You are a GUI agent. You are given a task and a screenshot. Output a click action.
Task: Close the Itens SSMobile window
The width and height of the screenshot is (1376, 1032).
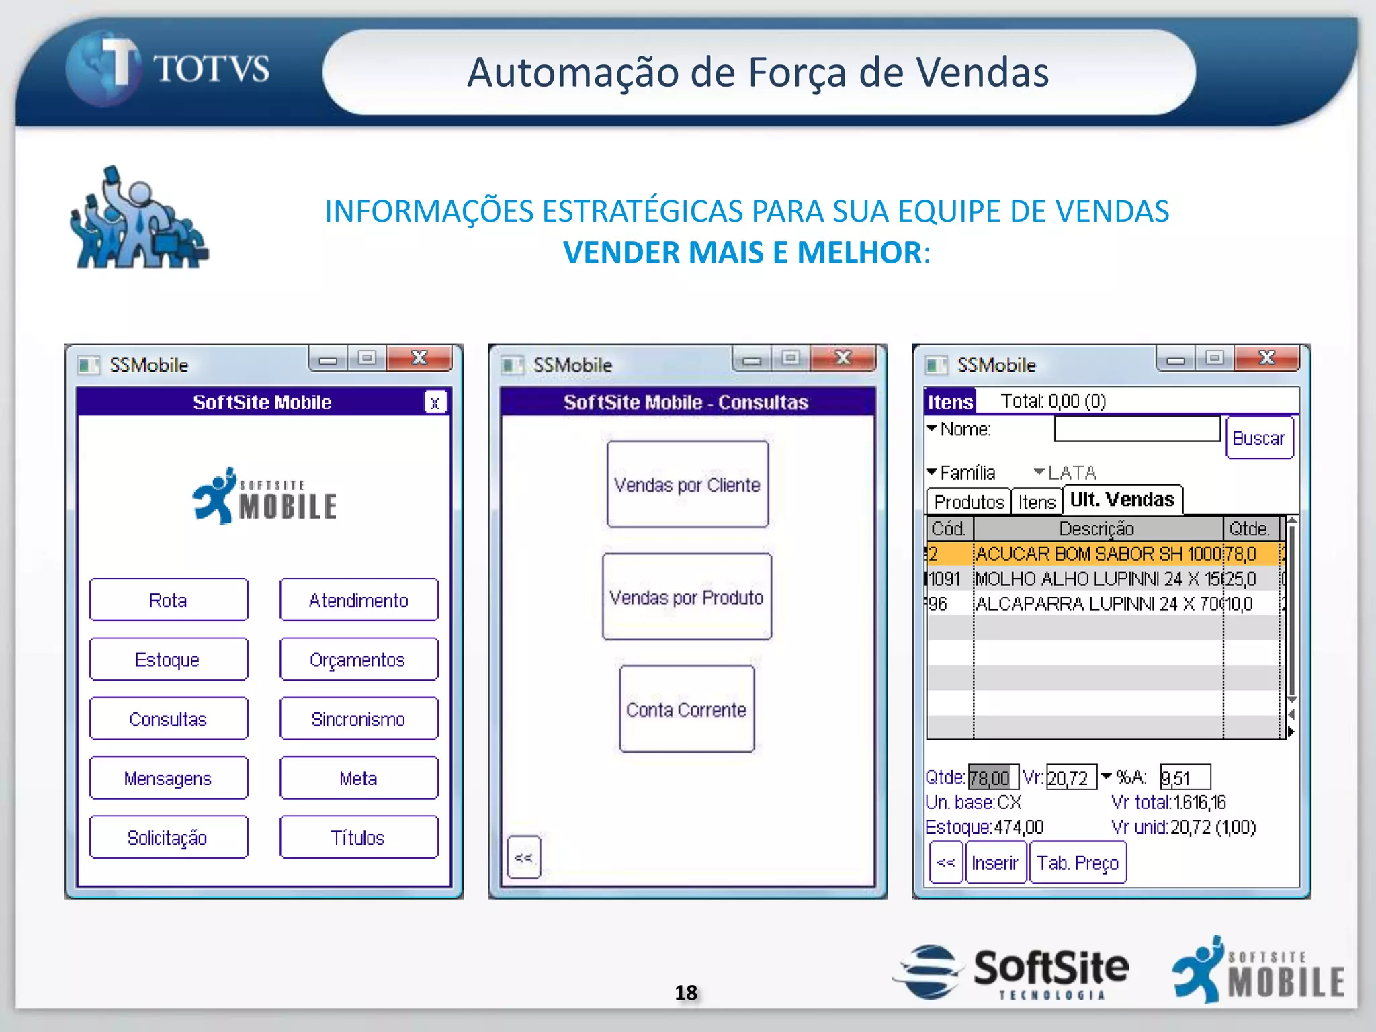tap(1266, 359)
